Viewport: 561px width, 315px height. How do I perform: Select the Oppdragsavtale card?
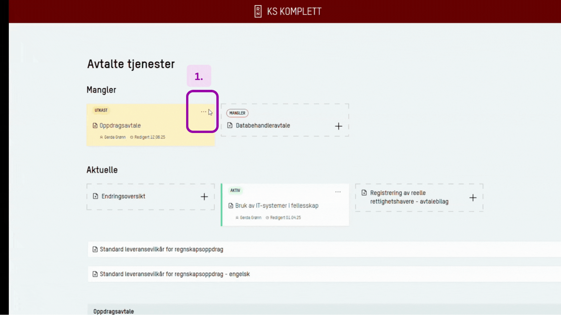pos(140,125)
